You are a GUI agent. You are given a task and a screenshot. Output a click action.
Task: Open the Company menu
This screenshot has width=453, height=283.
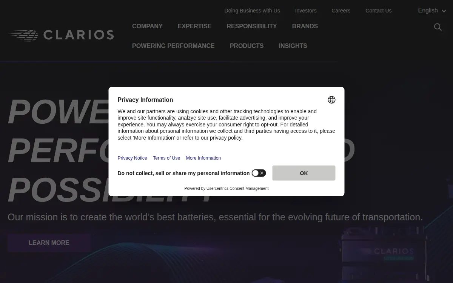click(x=147, y=26)
